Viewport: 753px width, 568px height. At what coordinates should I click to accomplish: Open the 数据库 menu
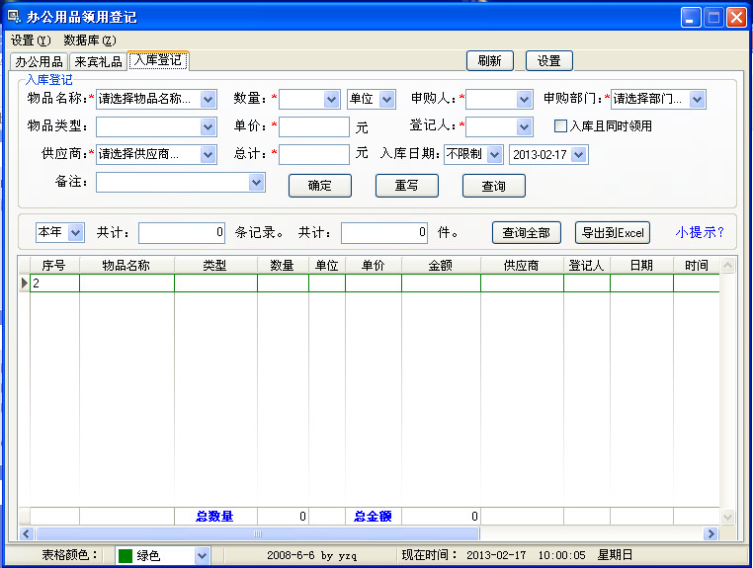[x=89, y=41]
